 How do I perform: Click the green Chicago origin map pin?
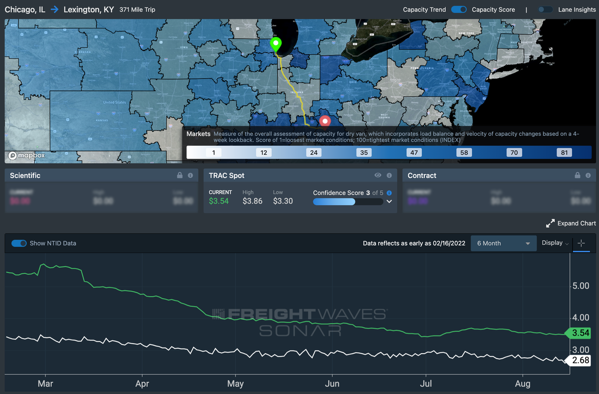tap(276, 45)
